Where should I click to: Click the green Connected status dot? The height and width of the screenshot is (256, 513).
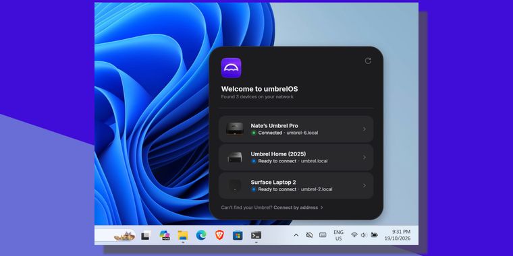[x=254, y=133]
